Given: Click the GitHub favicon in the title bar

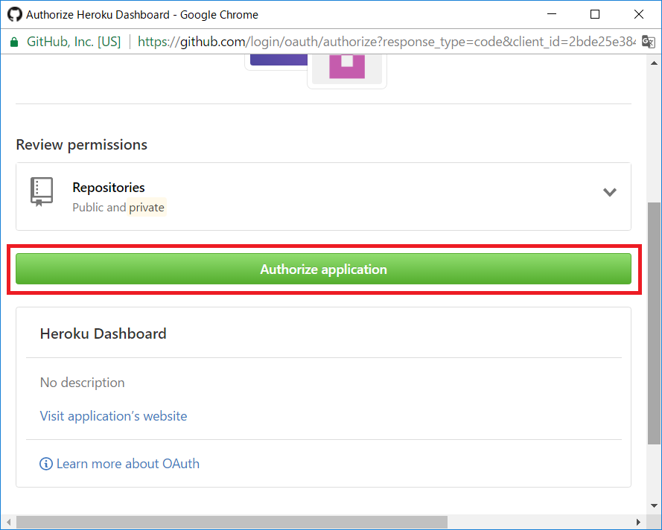Looking at the screenshot, I should point(14,14).
